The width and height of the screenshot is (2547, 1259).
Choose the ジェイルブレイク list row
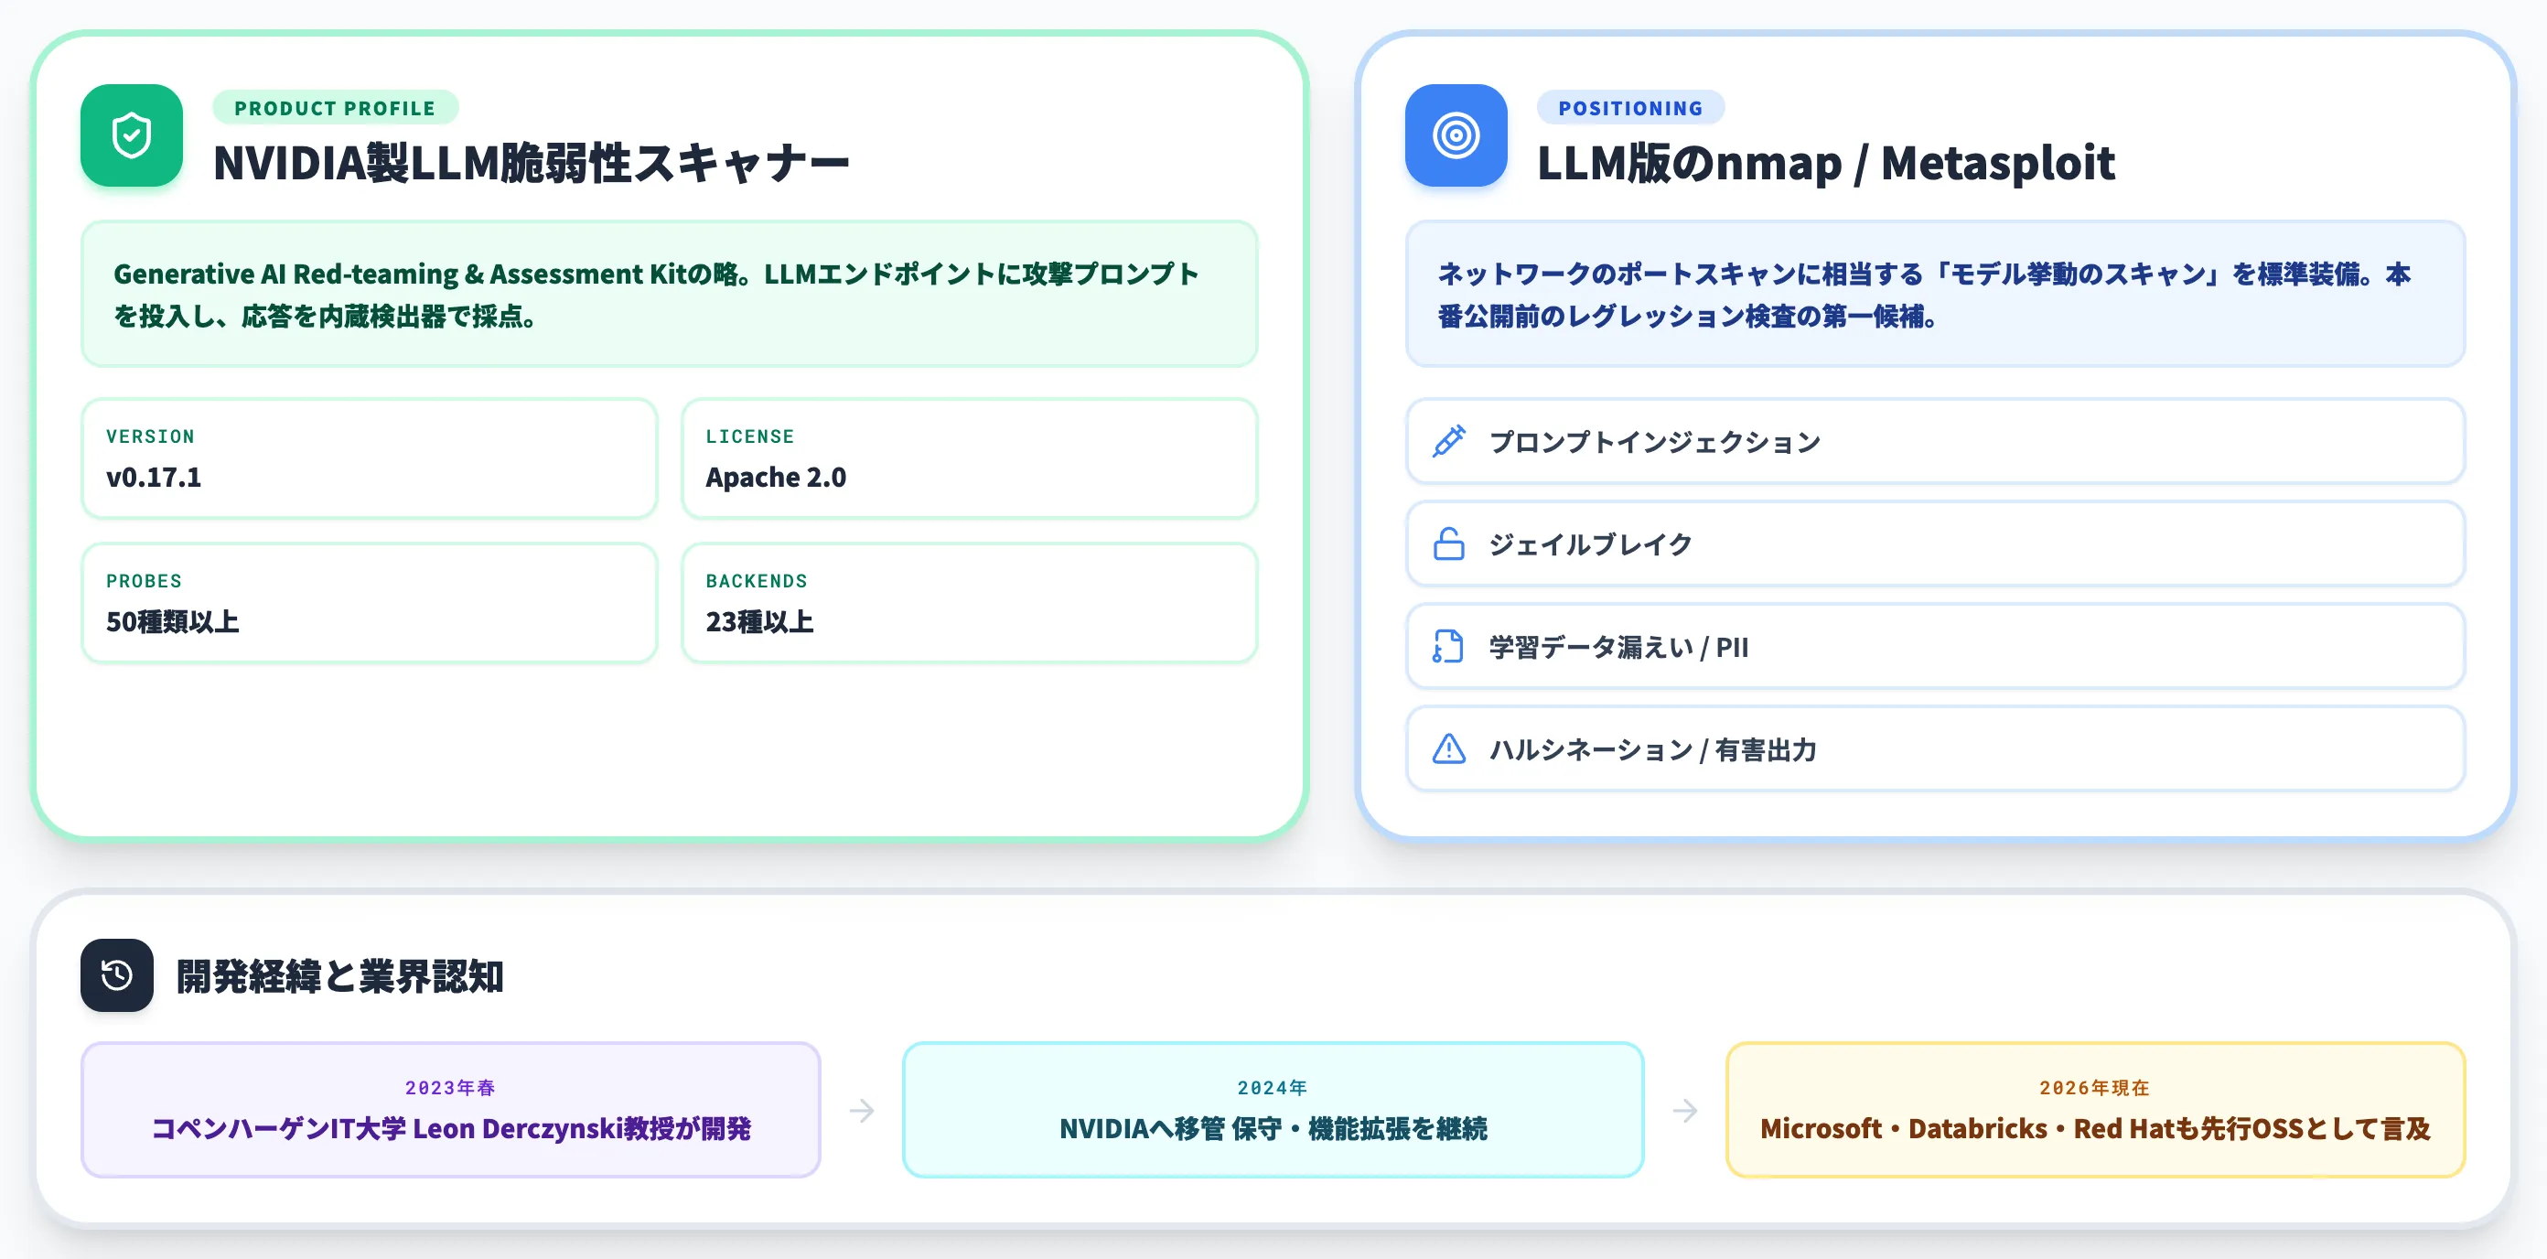[1935, 544]
